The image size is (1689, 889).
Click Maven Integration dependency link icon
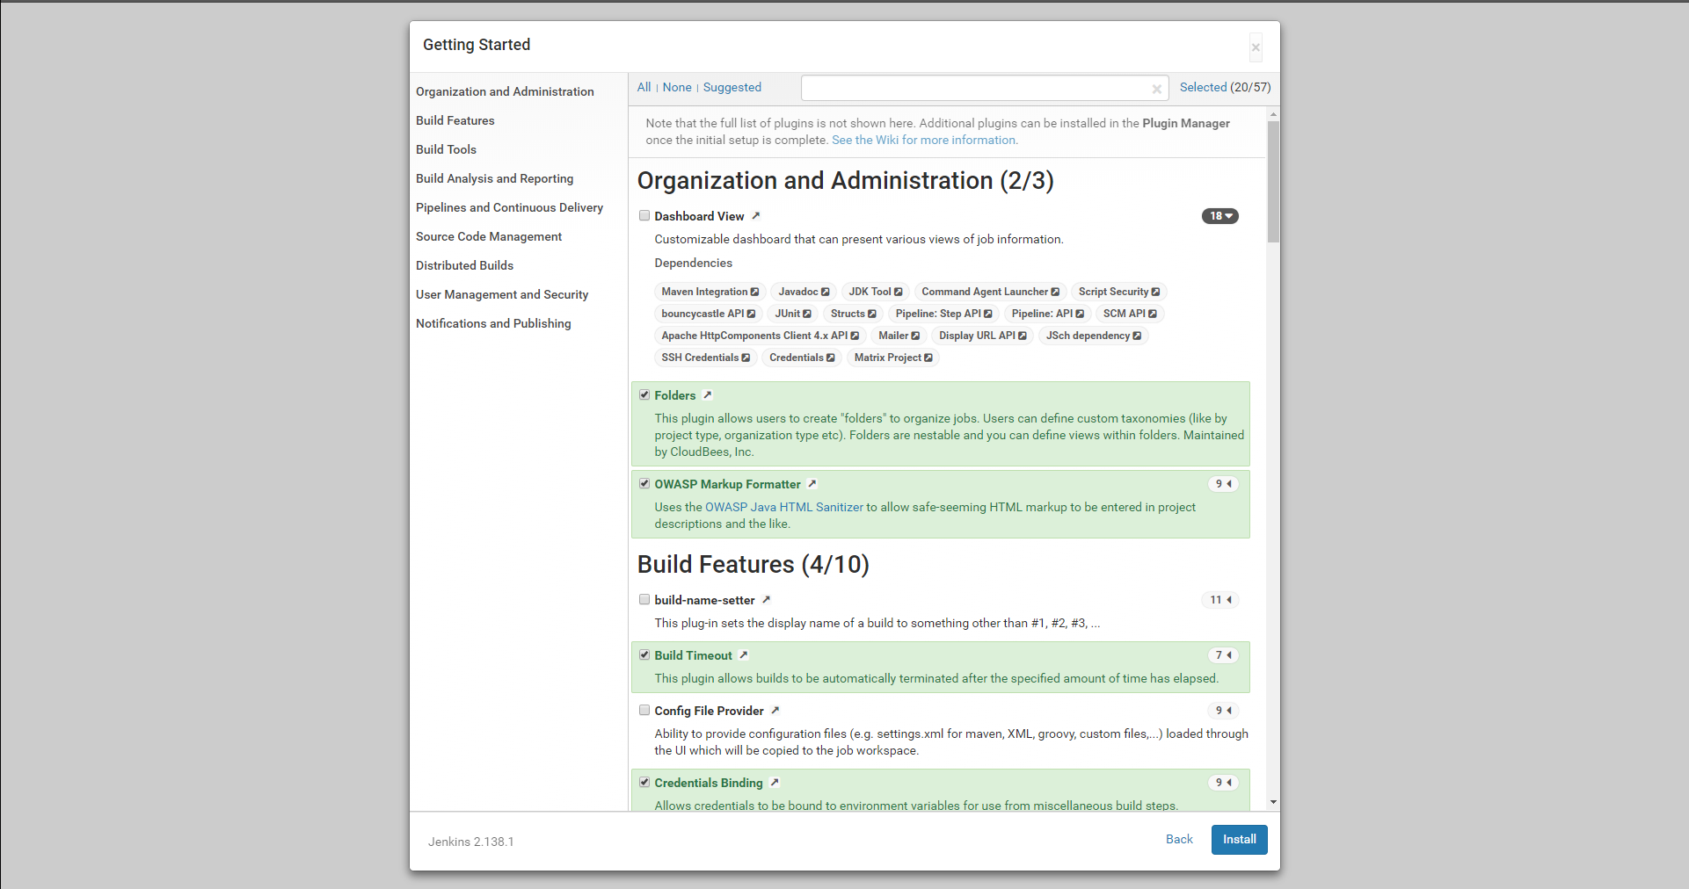[x=754, y=292]
